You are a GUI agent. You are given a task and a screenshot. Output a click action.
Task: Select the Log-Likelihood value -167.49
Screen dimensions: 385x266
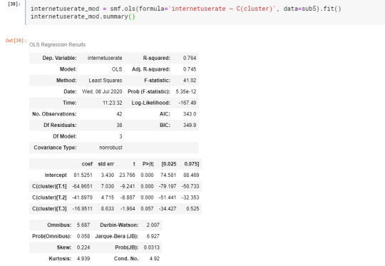click(188, 103)
